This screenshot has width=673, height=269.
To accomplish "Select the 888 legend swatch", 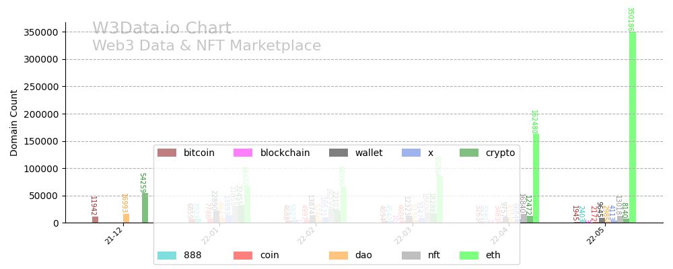I will [x=166, y=256].
